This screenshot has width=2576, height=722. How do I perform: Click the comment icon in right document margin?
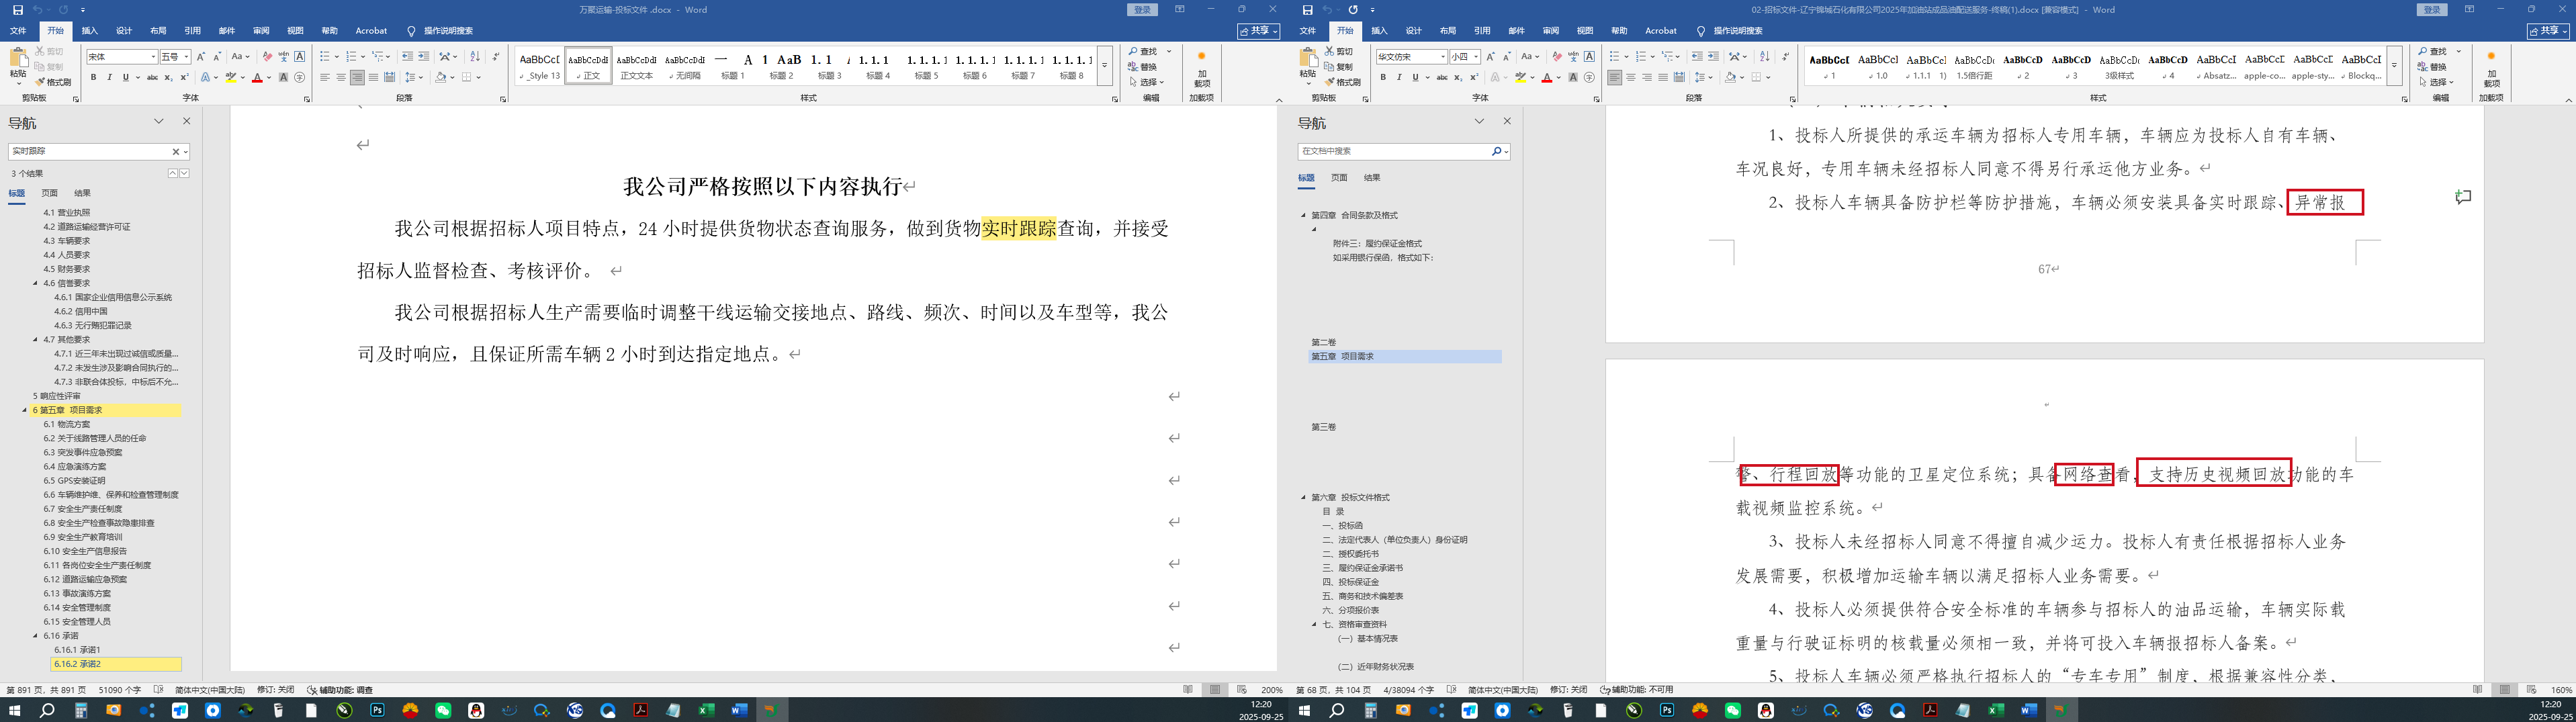(2463, 197)
